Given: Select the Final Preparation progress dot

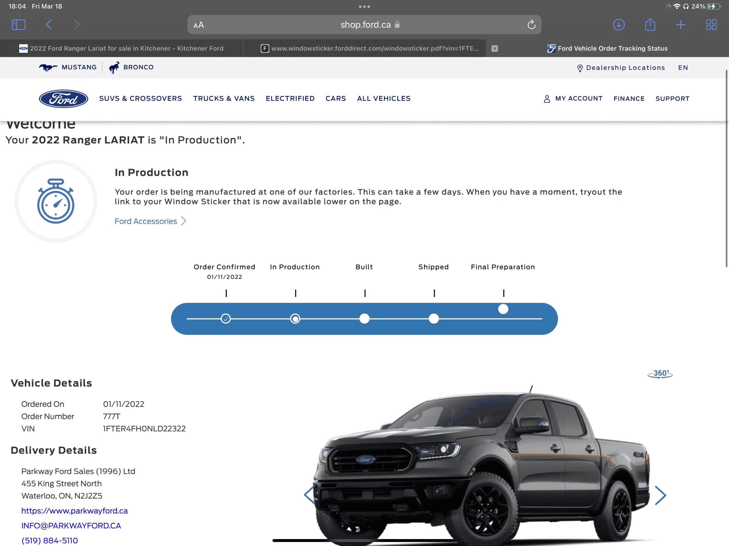Looking at the screenshot, I should pos(503,309).
